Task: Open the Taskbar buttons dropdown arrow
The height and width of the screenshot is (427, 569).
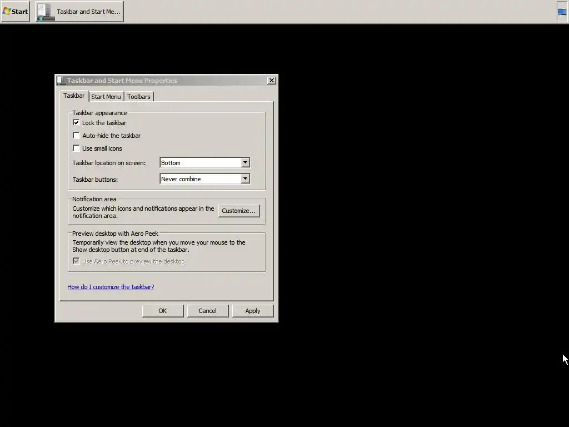Action: 245,178
